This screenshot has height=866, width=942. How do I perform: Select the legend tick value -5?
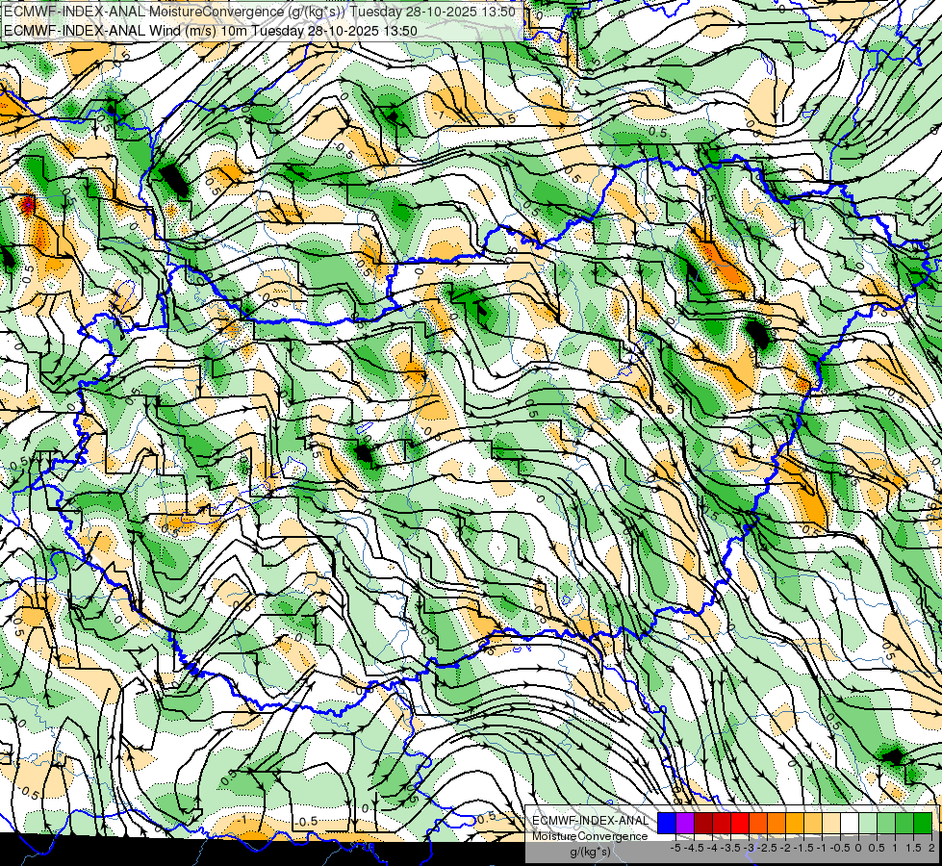point(675,848)
